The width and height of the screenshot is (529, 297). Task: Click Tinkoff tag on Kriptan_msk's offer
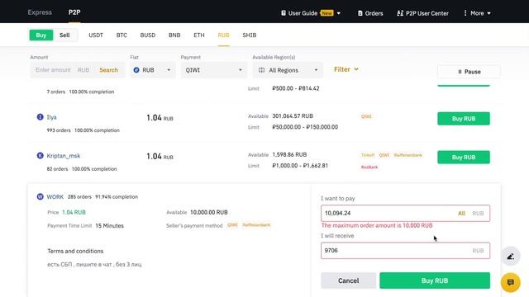coord(368,155)
